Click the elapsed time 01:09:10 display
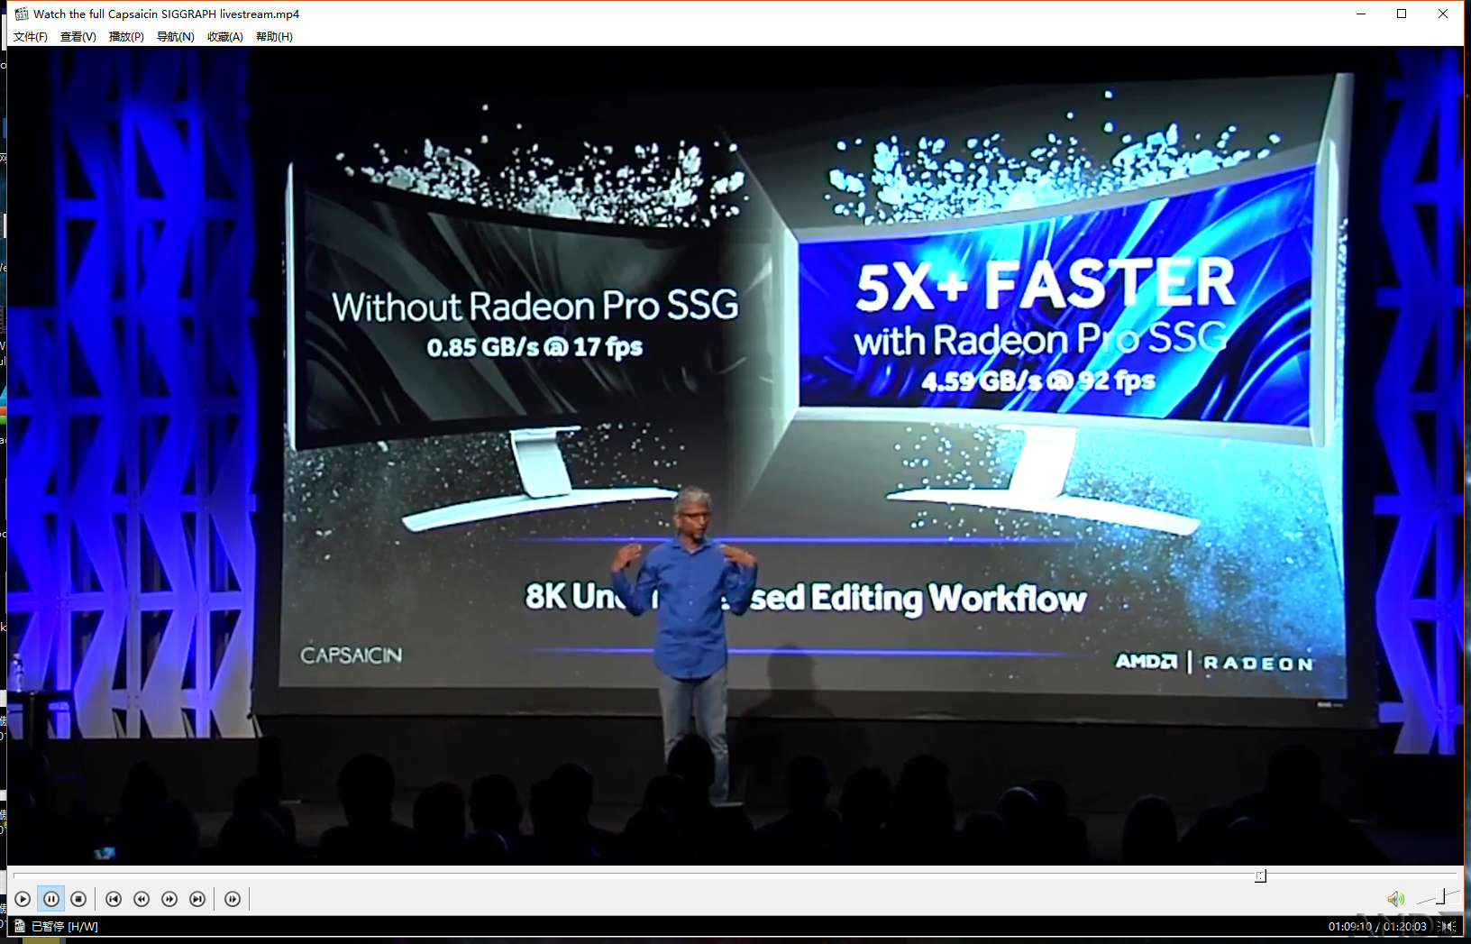 pos(1349,926)
